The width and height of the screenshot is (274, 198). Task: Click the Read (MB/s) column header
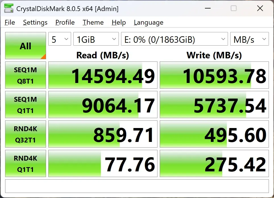coord(103,55)
